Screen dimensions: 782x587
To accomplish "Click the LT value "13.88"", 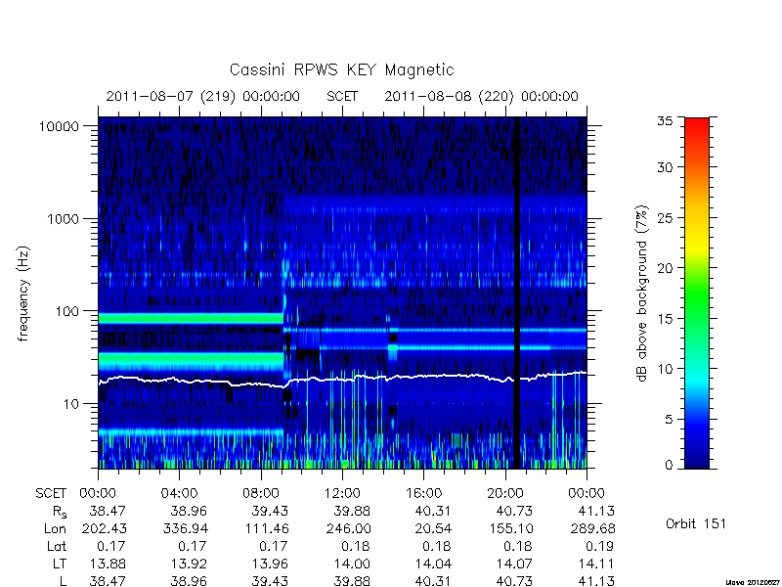I will coord(108,564).
